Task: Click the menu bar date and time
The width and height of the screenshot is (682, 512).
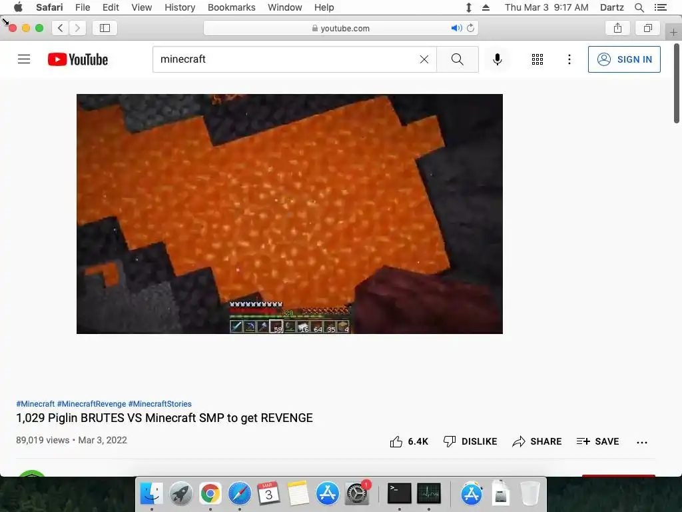Action: [546, 7]
